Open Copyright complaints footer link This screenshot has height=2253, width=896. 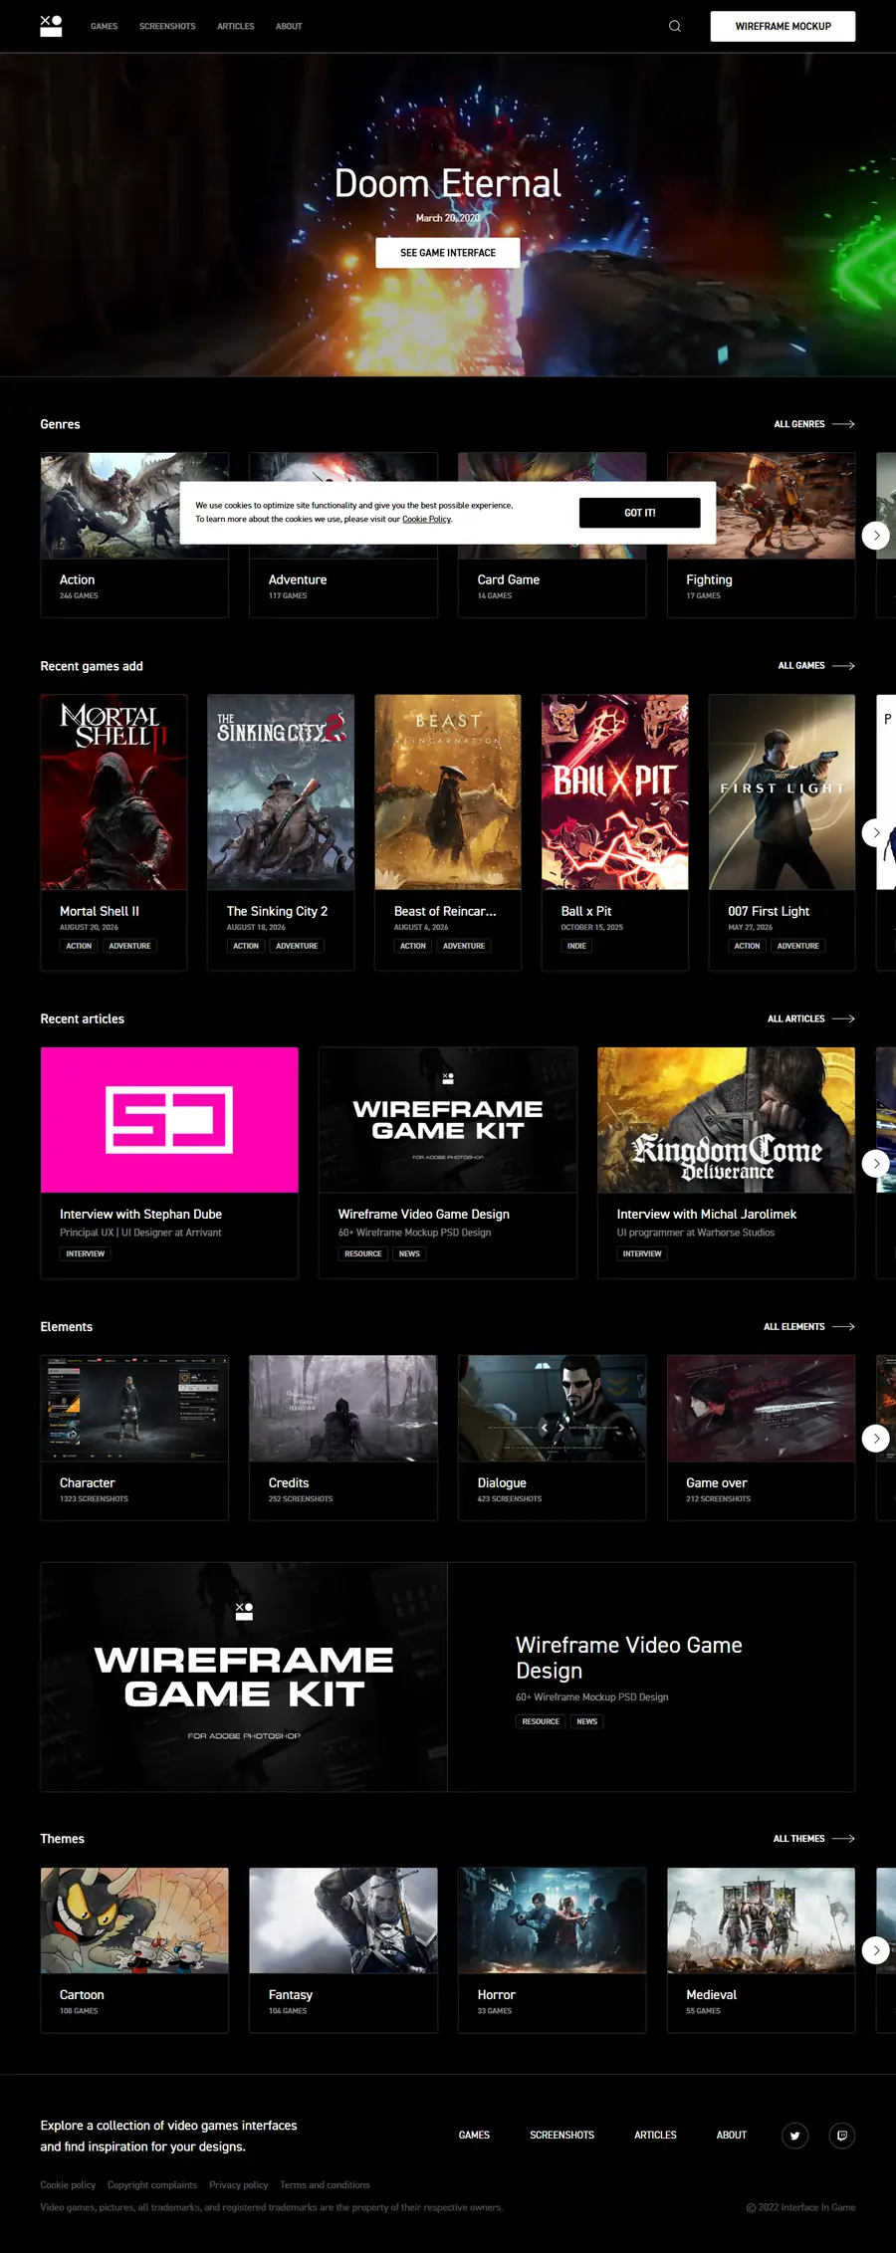(152, 2184)
